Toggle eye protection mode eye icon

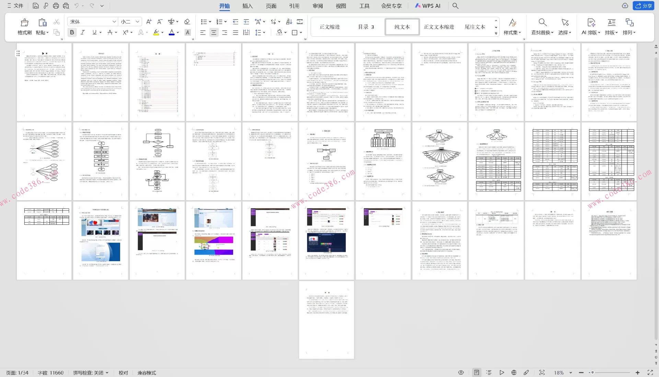pyautogui.click(x=461, y=373)
